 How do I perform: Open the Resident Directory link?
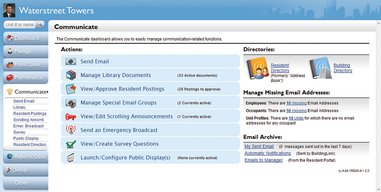coord(280,68)
